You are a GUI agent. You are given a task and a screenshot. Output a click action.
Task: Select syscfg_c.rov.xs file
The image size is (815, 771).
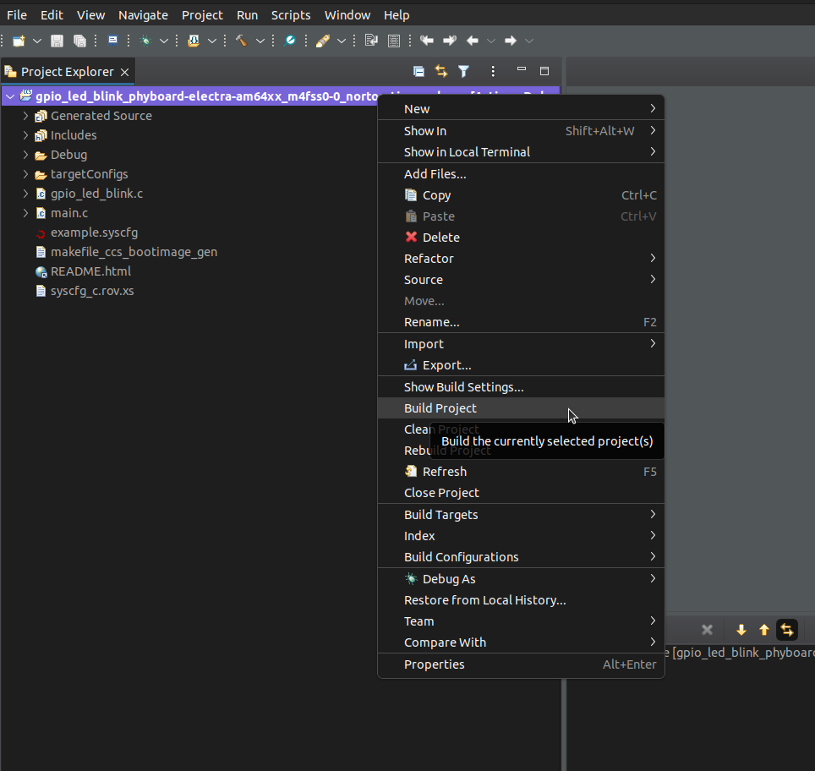[92, 291]
